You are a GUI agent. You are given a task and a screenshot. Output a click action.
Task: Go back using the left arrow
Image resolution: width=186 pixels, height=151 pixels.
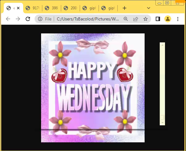tap(8, 19)
